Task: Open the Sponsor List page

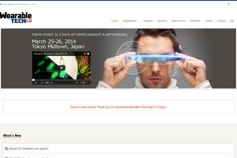Action: (x=179, y=21)
